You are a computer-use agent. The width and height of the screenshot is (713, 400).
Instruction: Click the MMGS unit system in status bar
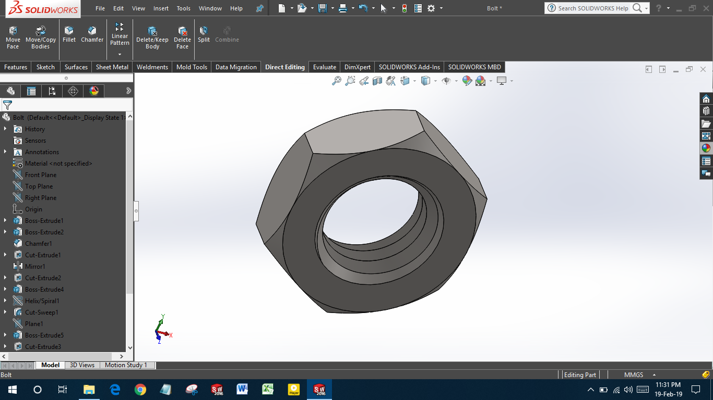click(x=633, y=375)
